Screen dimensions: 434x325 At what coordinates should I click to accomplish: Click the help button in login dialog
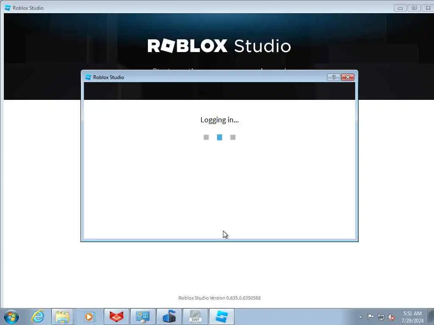(x=333, y=77)
